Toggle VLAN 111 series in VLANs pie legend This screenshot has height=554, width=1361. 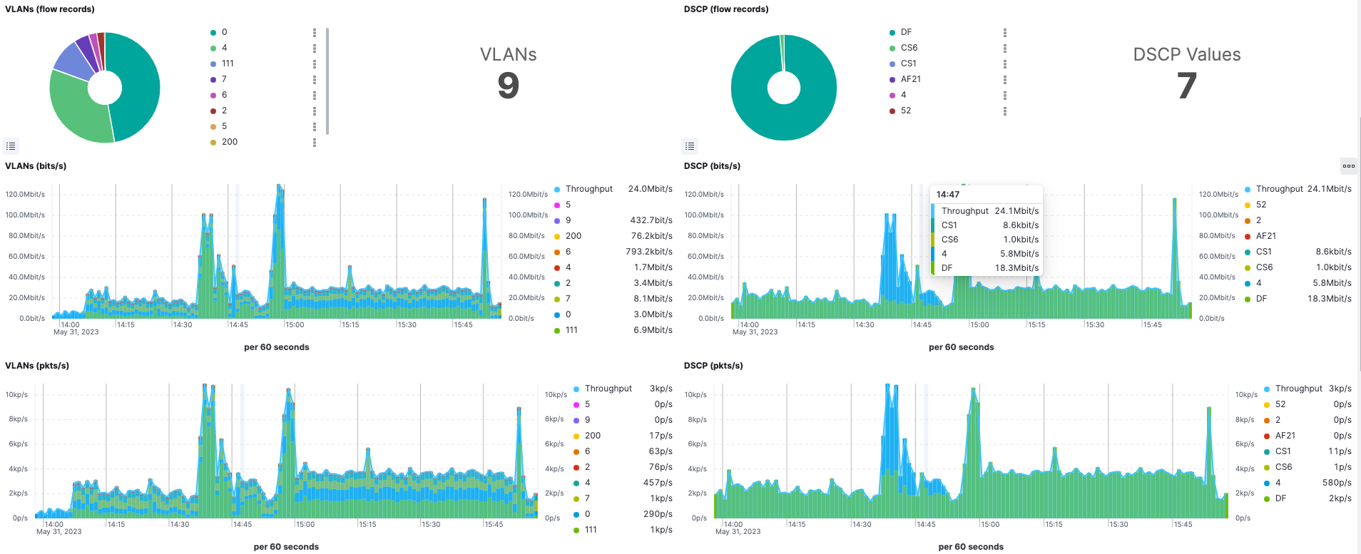[228, 63]
